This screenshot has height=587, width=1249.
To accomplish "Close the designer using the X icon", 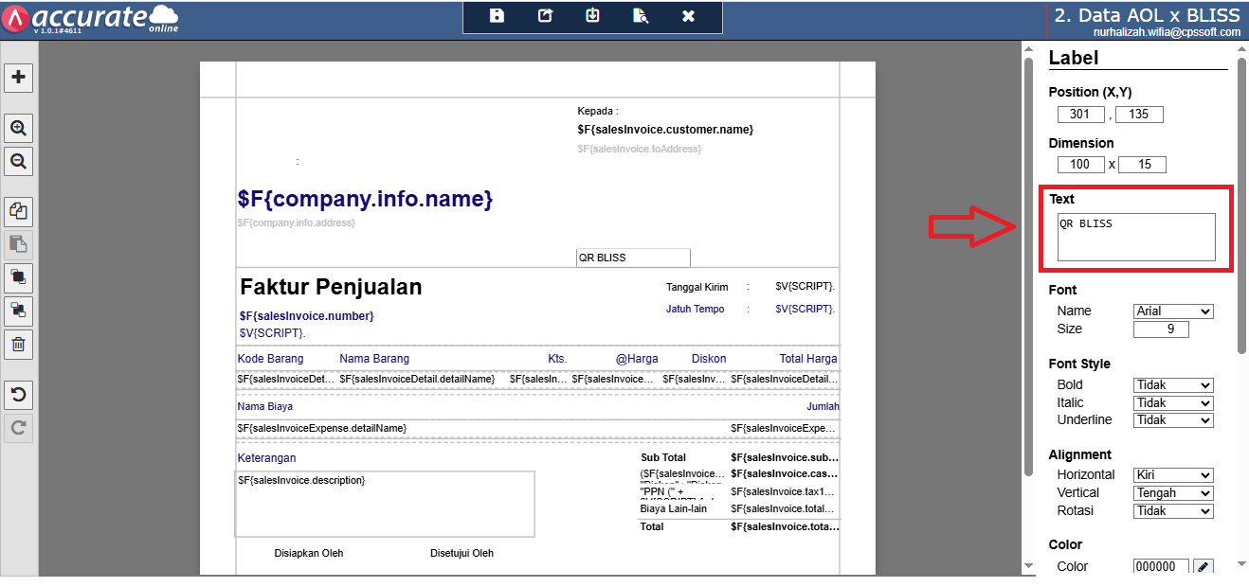I will 689,16.
